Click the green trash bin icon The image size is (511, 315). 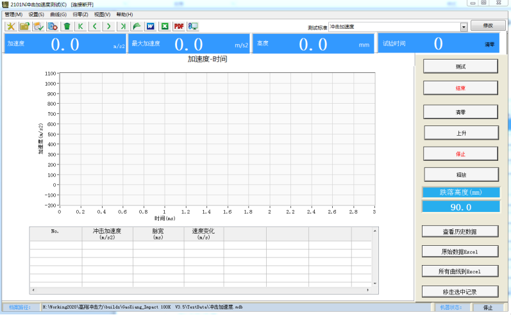67,26
